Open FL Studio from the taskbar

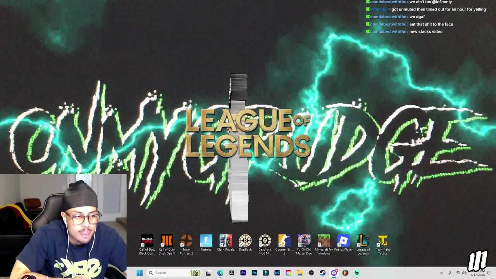[345, 273]
